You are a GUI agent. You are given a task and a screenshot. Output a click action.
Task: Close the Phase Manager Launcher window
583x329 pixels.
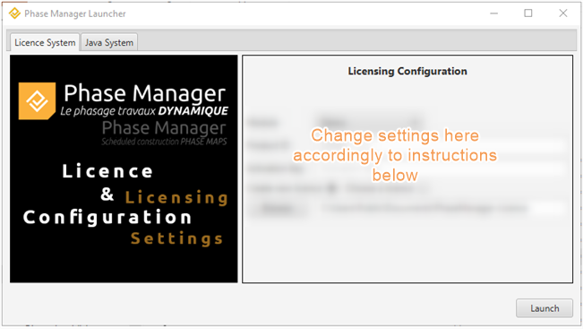[563, 13]
